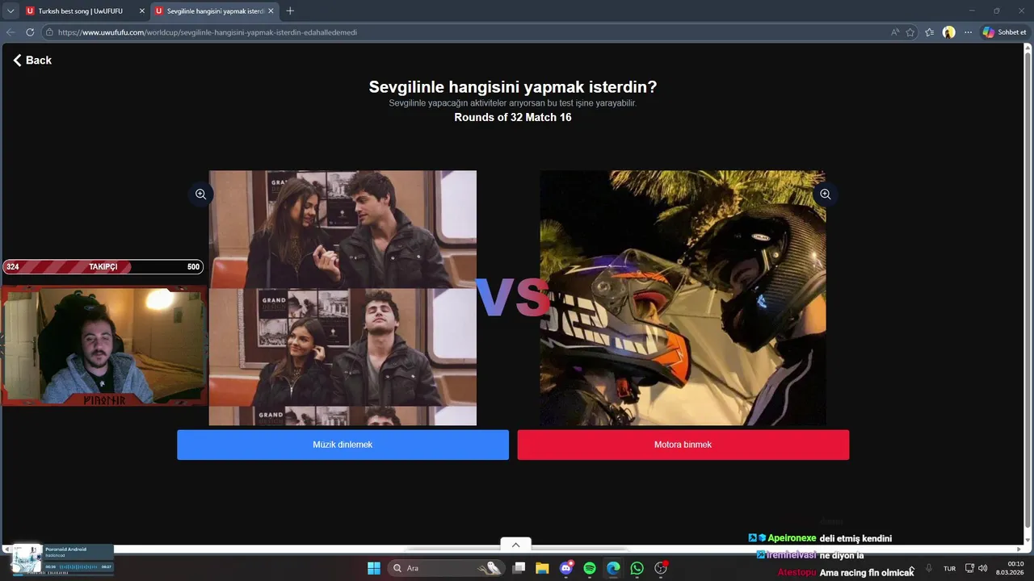Reload the current page

tap(30, 32)
